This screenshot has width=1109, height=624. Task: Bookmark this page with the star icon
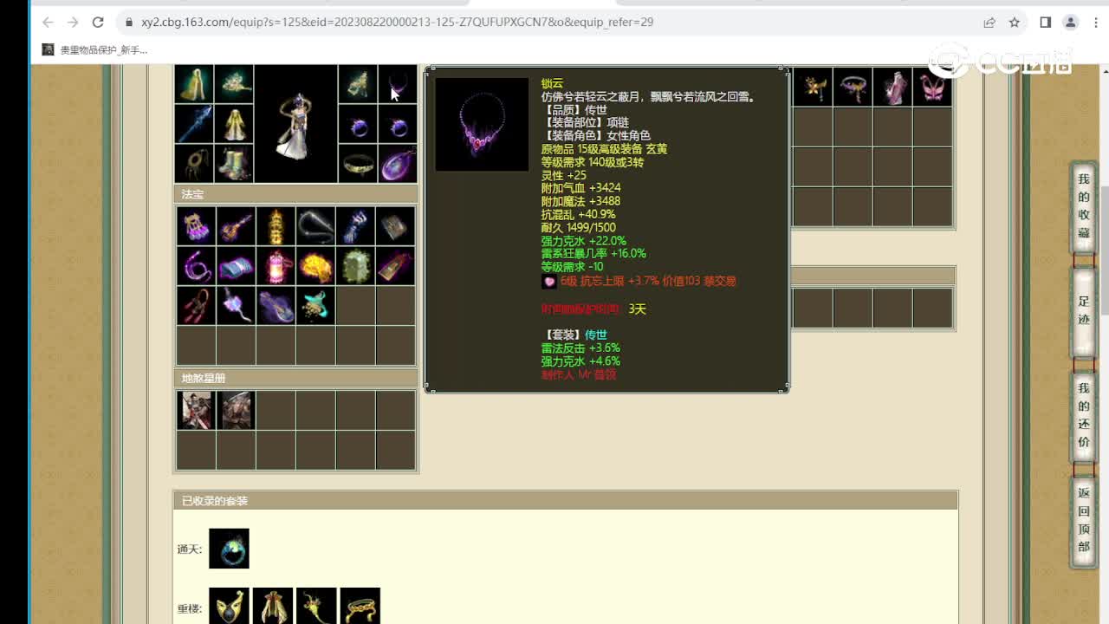click(x=1015, y=23)
